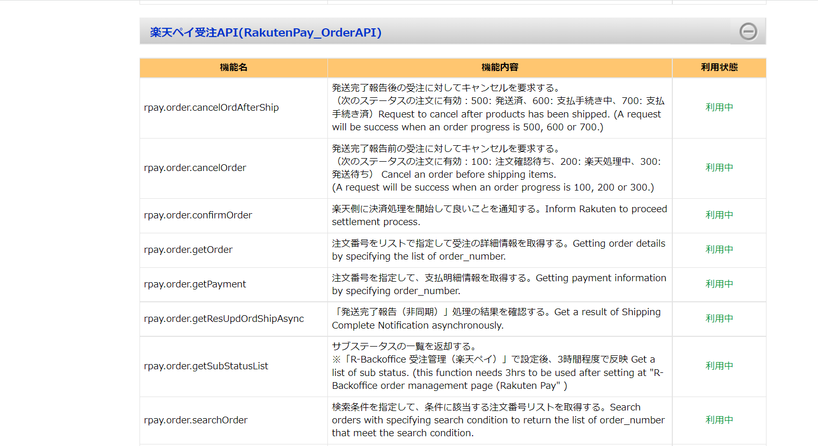818x446 pixels.
Task: Select the rpay.order.getPayment function name
Action: 195,284
